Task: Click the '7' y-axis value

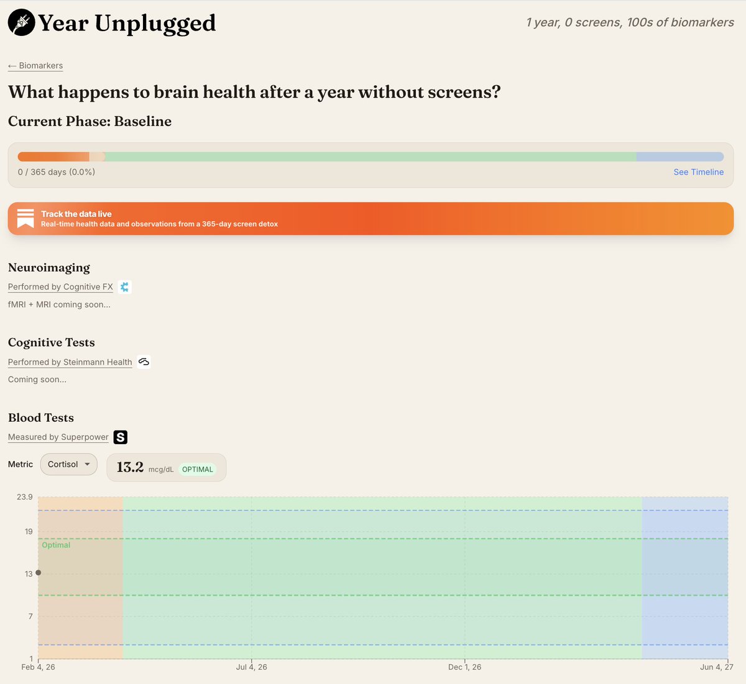Action: tap(30, 616)
